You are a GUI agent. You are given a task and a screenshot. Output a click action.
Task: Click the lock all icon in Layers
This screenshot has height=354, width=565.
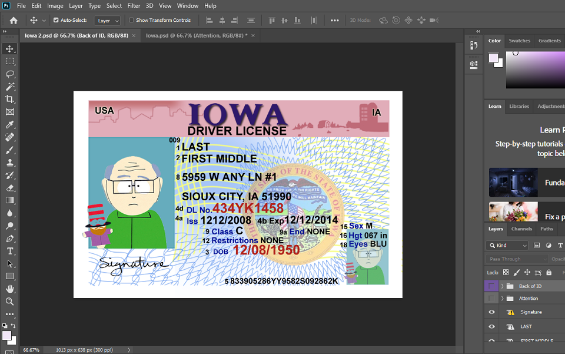pos(549,273)
